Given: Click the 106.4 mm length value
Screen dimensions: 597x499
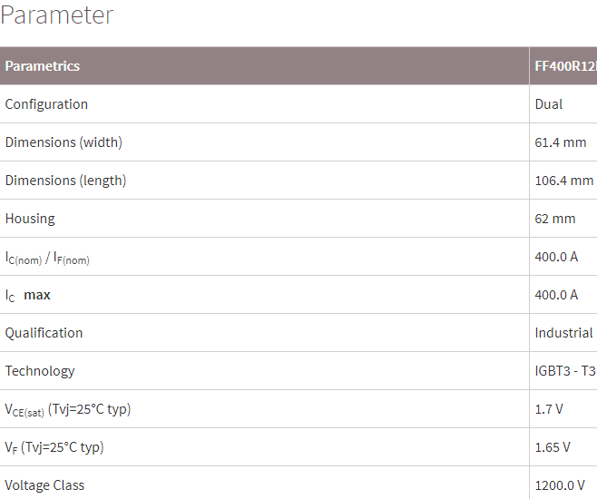Looking at the screenshot, I should click(x=563, y=181).
